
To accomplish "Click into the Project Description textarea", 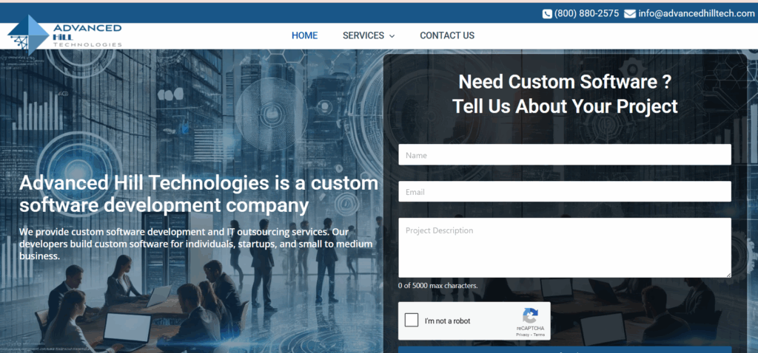I will 565,248.
